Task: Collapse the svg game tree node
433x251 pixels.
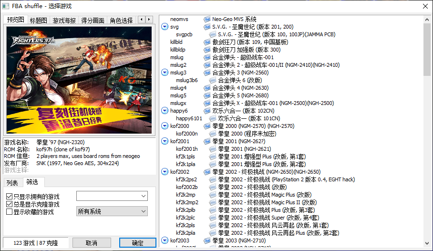Action: tap(165, 27)
